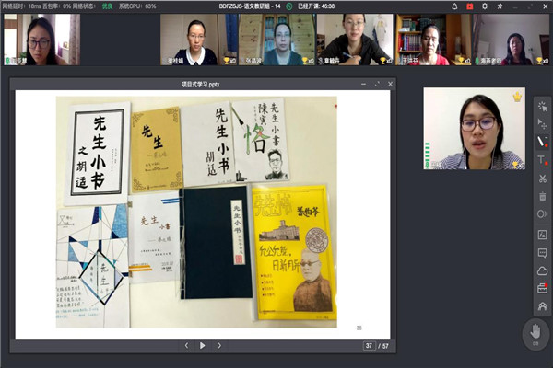Click trophy icon on 王洪芬 video
Image resolution: width=553 pixels, height=368 pixels.
coord(461,61)
